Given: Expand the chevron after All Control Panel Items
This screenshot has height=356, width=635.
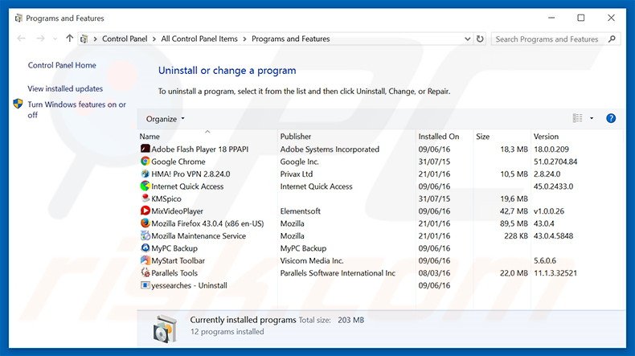Looking at the screenshot, I should [x=244, y=39].
